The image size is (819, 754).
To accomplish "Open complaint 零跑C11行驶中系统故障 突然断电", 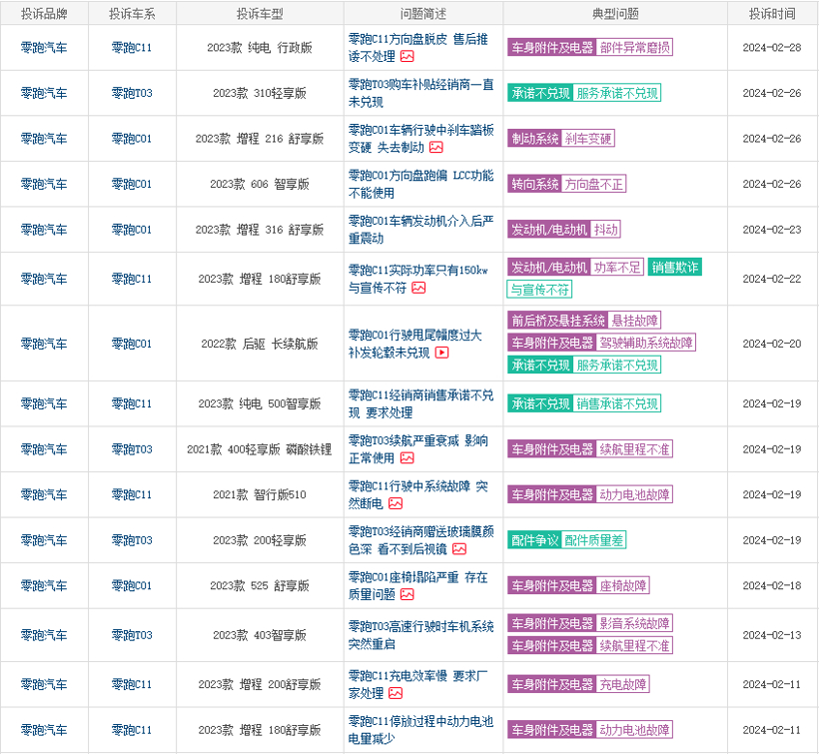I will click(417, 494).
